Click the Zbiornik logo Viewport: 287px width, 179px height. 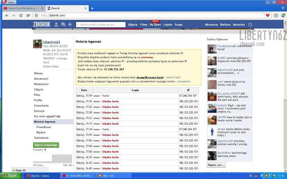tap(42, 24)
